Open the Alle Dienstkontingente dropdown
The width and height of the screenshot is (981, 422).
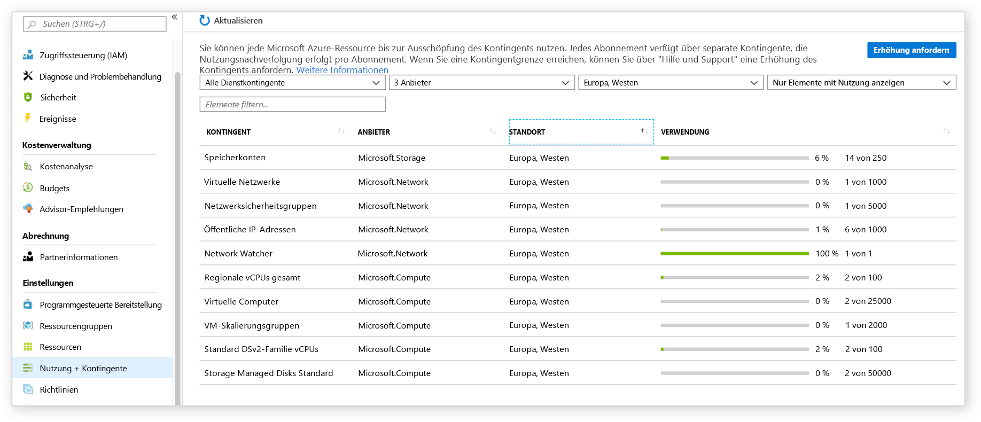click(292, 83)
